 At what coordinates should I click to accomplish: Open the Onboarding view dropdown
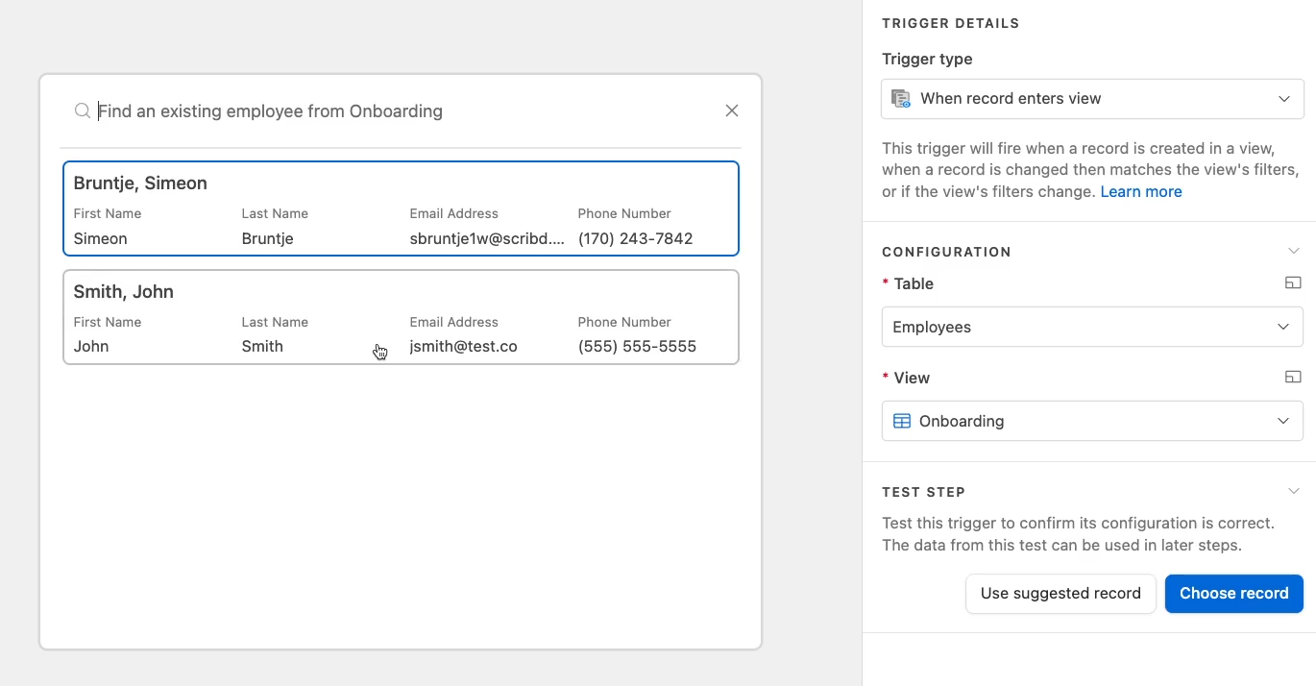tap(1092, 422)
